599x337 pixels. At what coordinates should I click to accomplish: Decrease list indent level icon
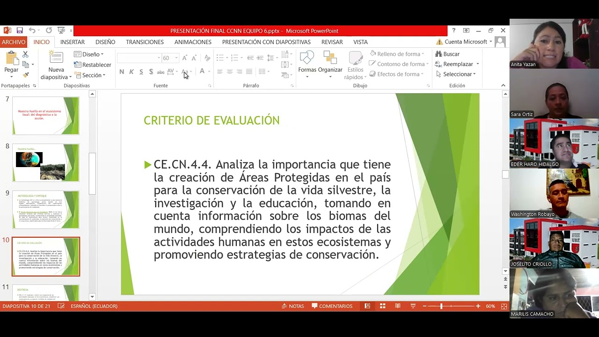point(250,58)
